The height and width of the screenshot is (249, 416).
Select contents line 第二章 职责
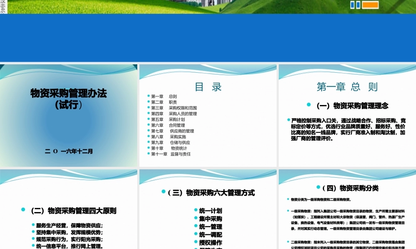[x=164, y=102]
